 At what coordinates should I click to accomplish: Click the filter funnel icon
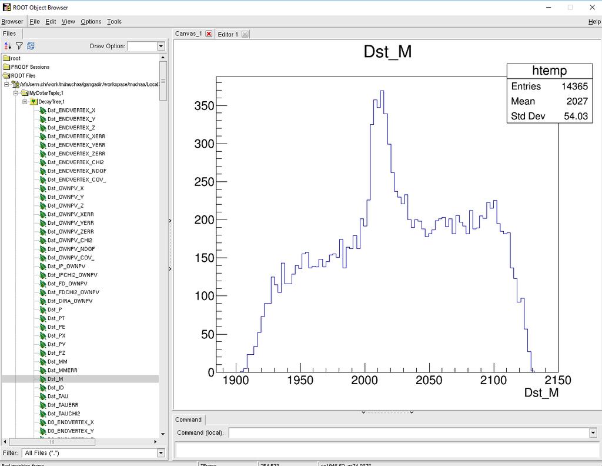pos(19,46)
